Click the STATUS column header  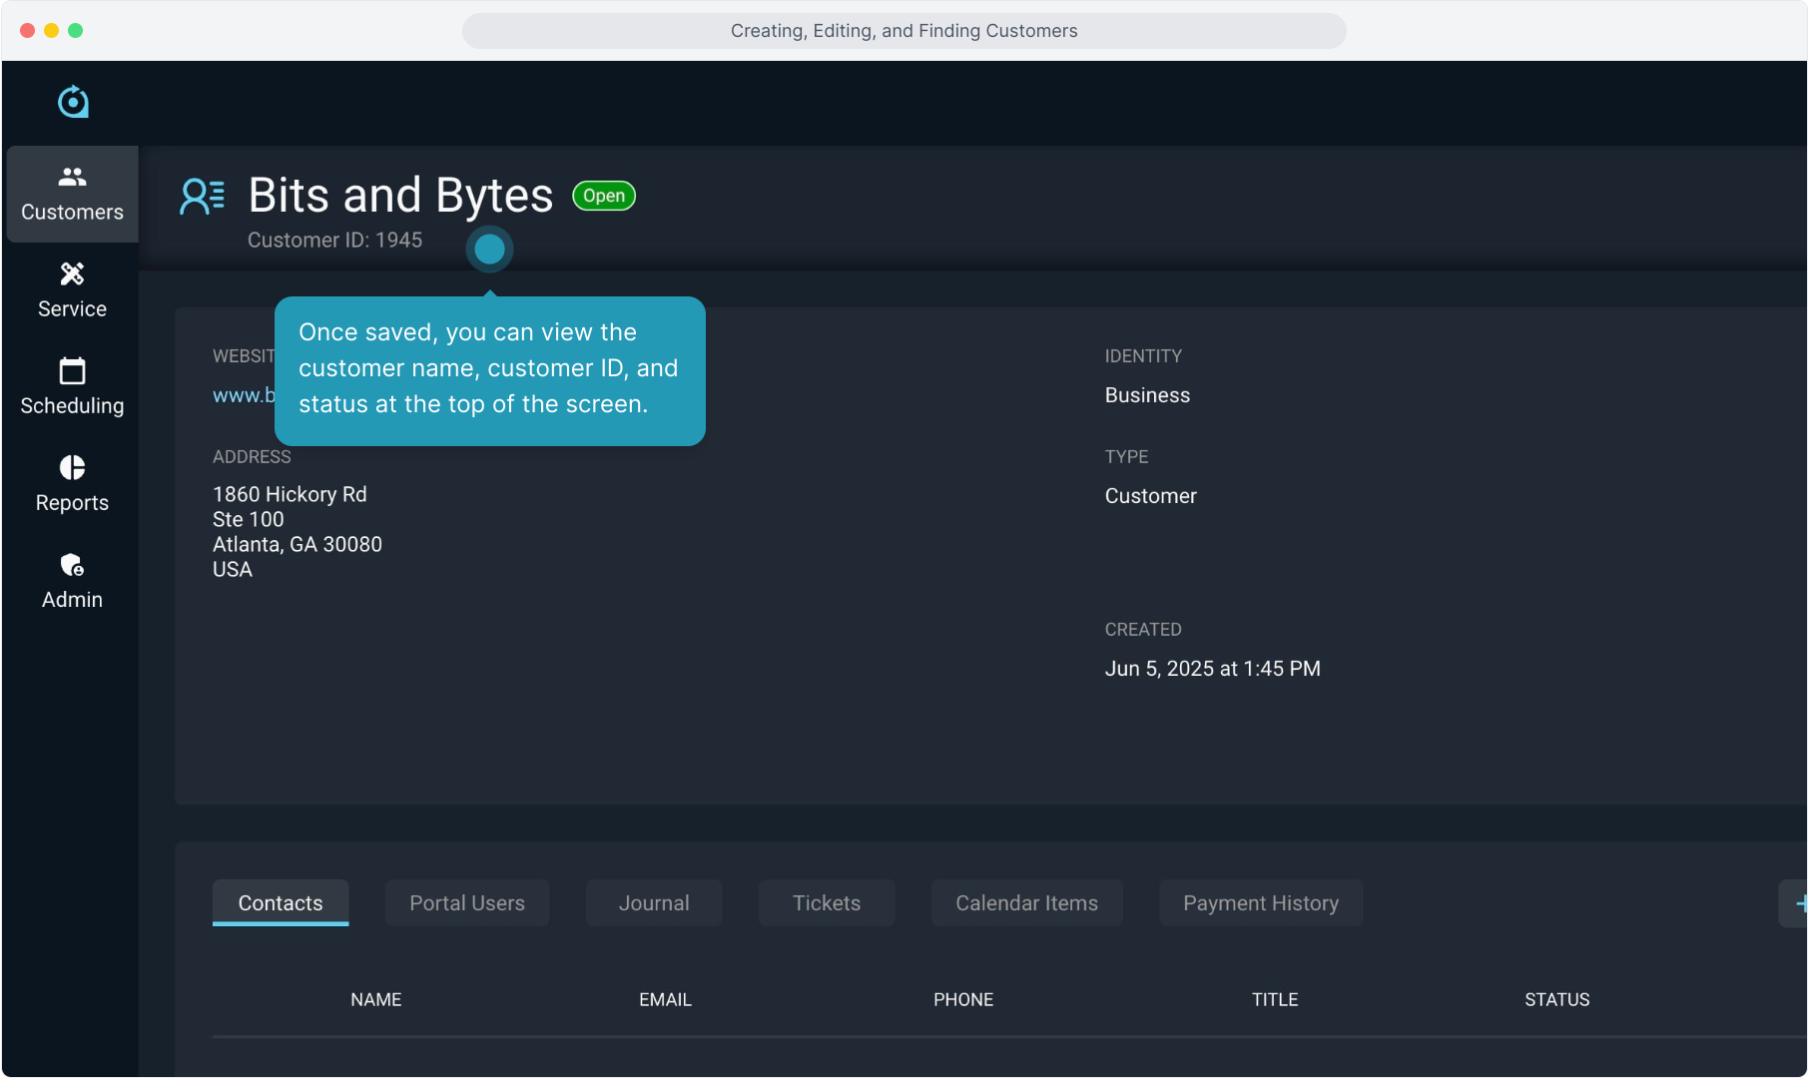[x=1556, y=999]
